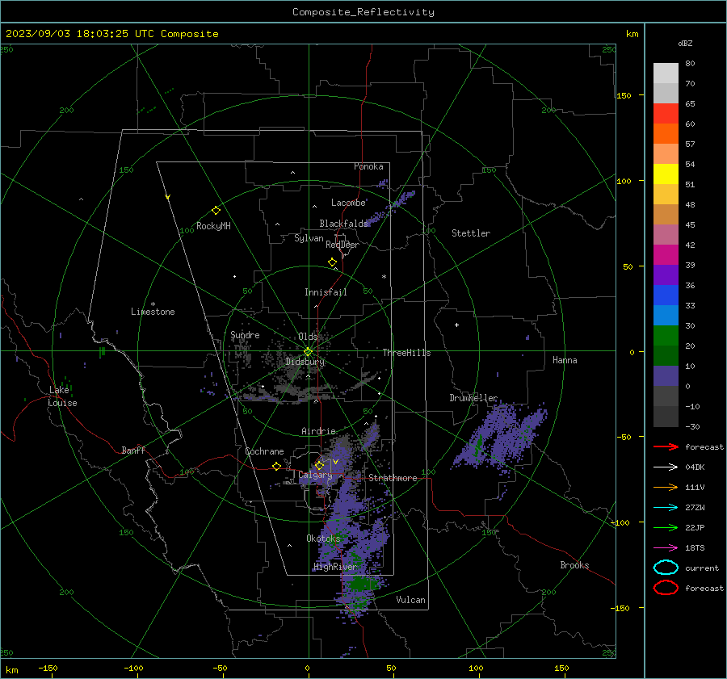The image size is (727, 679).
Task: Click the Drumheller city label
Action: [x=473, y=398]
